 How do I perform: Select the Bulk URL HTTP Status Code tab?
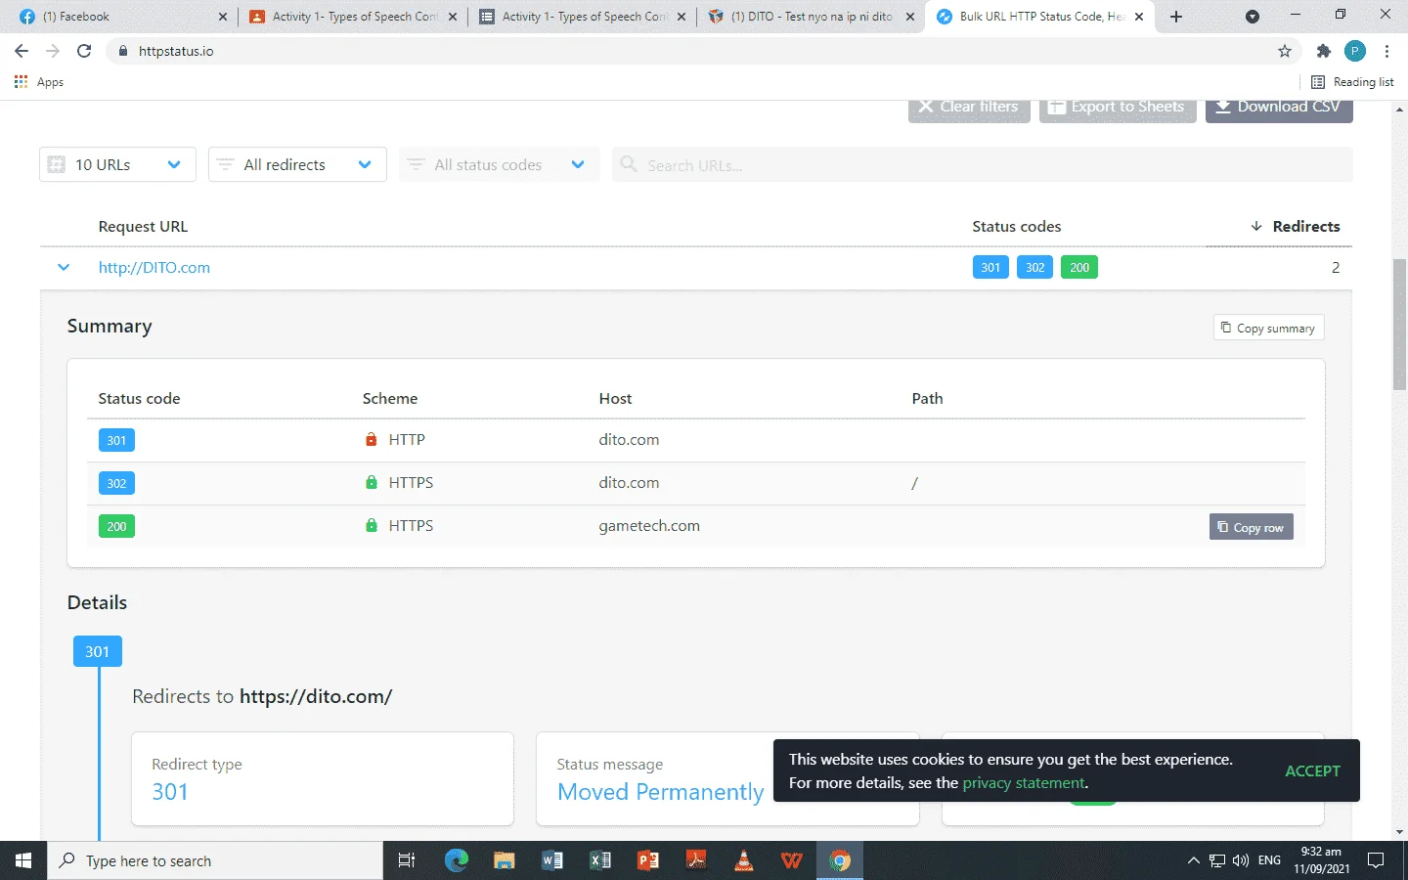[x=1040, y=17]
